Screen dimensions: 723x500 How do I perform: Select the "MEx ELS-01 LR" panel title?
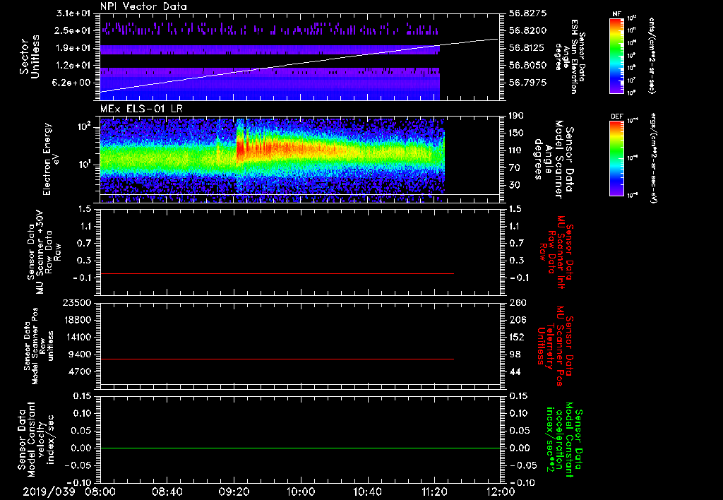141,109
